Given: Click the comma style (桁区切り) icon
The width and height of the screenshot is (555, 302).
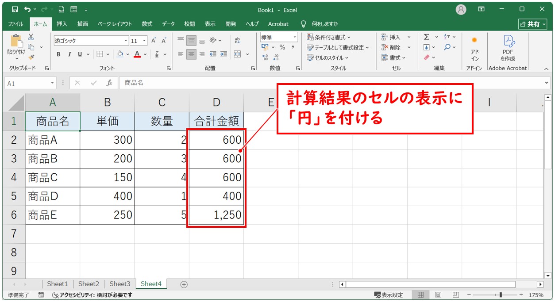Looking at the screenshot, I should point(293,46).
